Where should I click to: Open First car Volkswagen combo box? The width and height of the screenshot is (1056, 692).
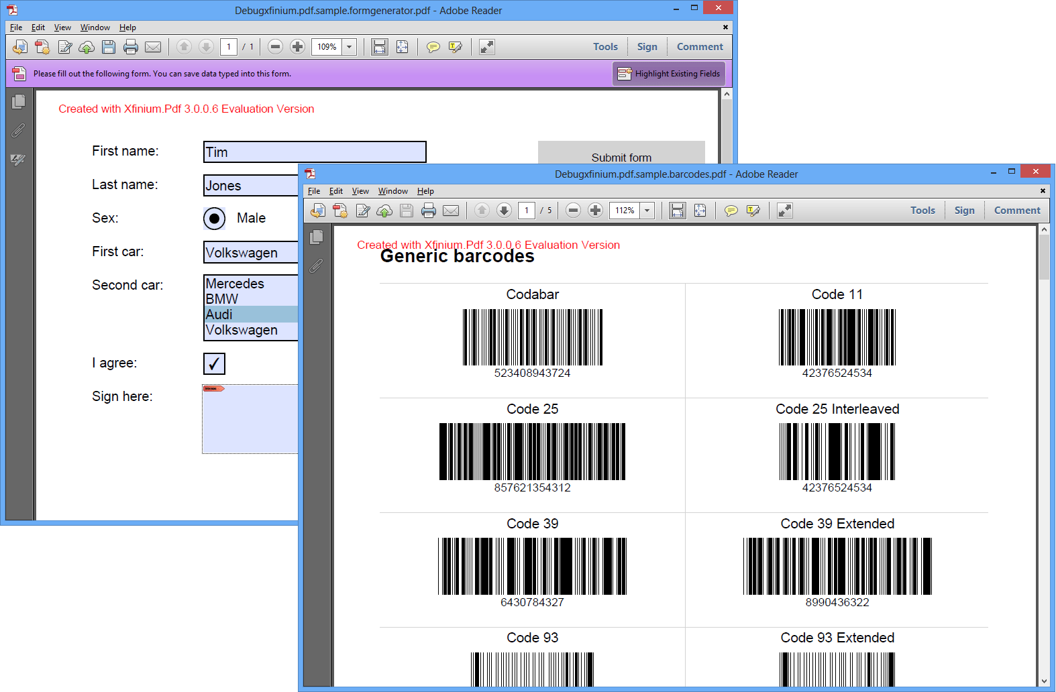click(x=251, y=252)
